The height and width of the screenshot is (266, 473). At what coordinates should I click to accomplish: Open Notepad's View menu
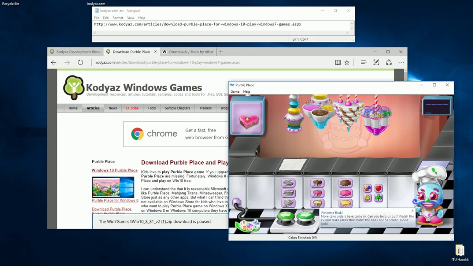pyautogui.click(x=131, y=18)
